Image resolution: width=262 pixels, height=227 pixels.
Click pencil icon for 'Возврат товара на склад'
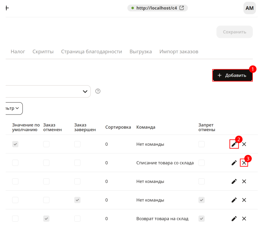point(234,219)
